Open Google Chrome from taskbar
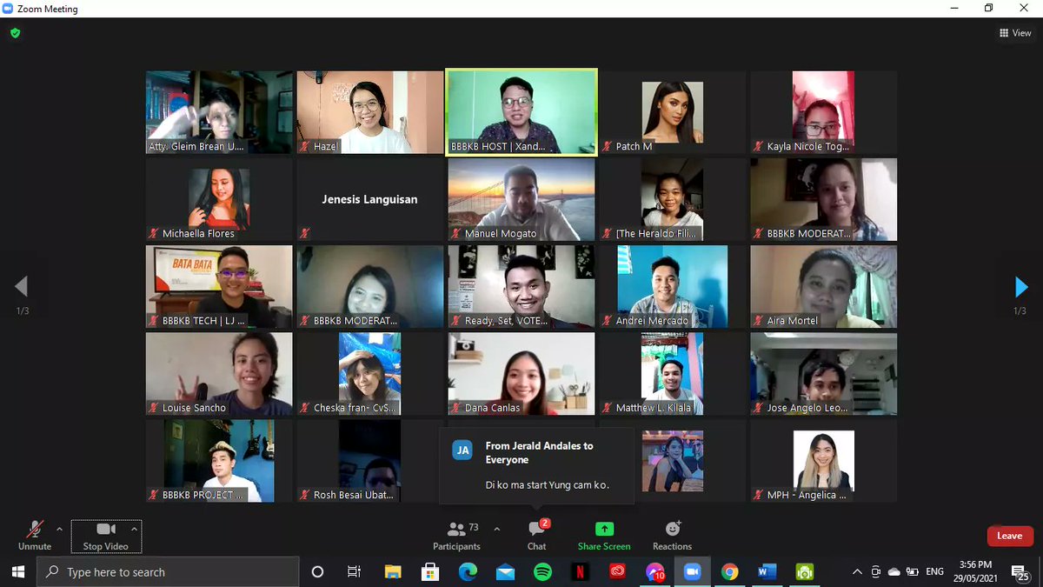The width and height of the screenshot is (1043, 587). coord(729,571)
